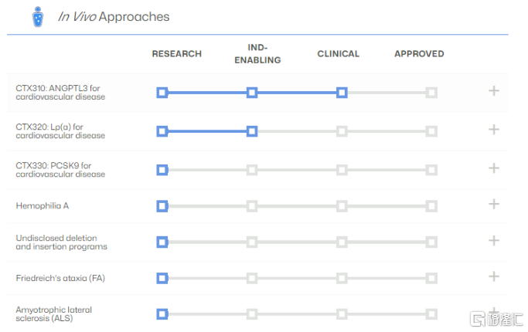The width and height of the screenshot is (528, 332).
Task: Select CTX330 research stage blue marker
Action: [162, 170]
